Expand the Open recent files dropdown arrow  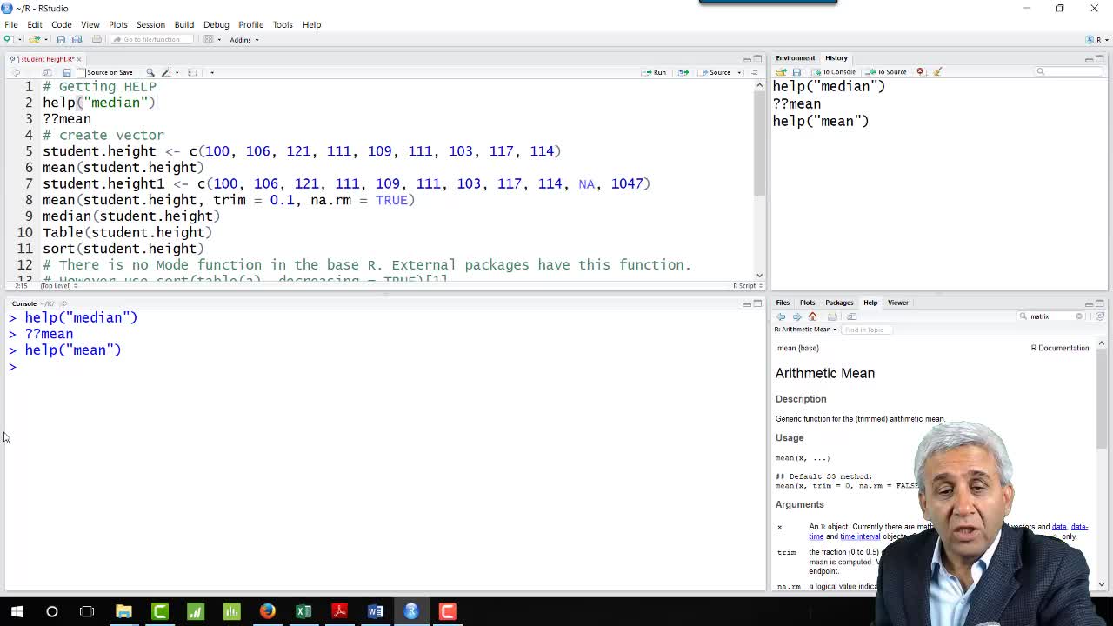[46, 39]
